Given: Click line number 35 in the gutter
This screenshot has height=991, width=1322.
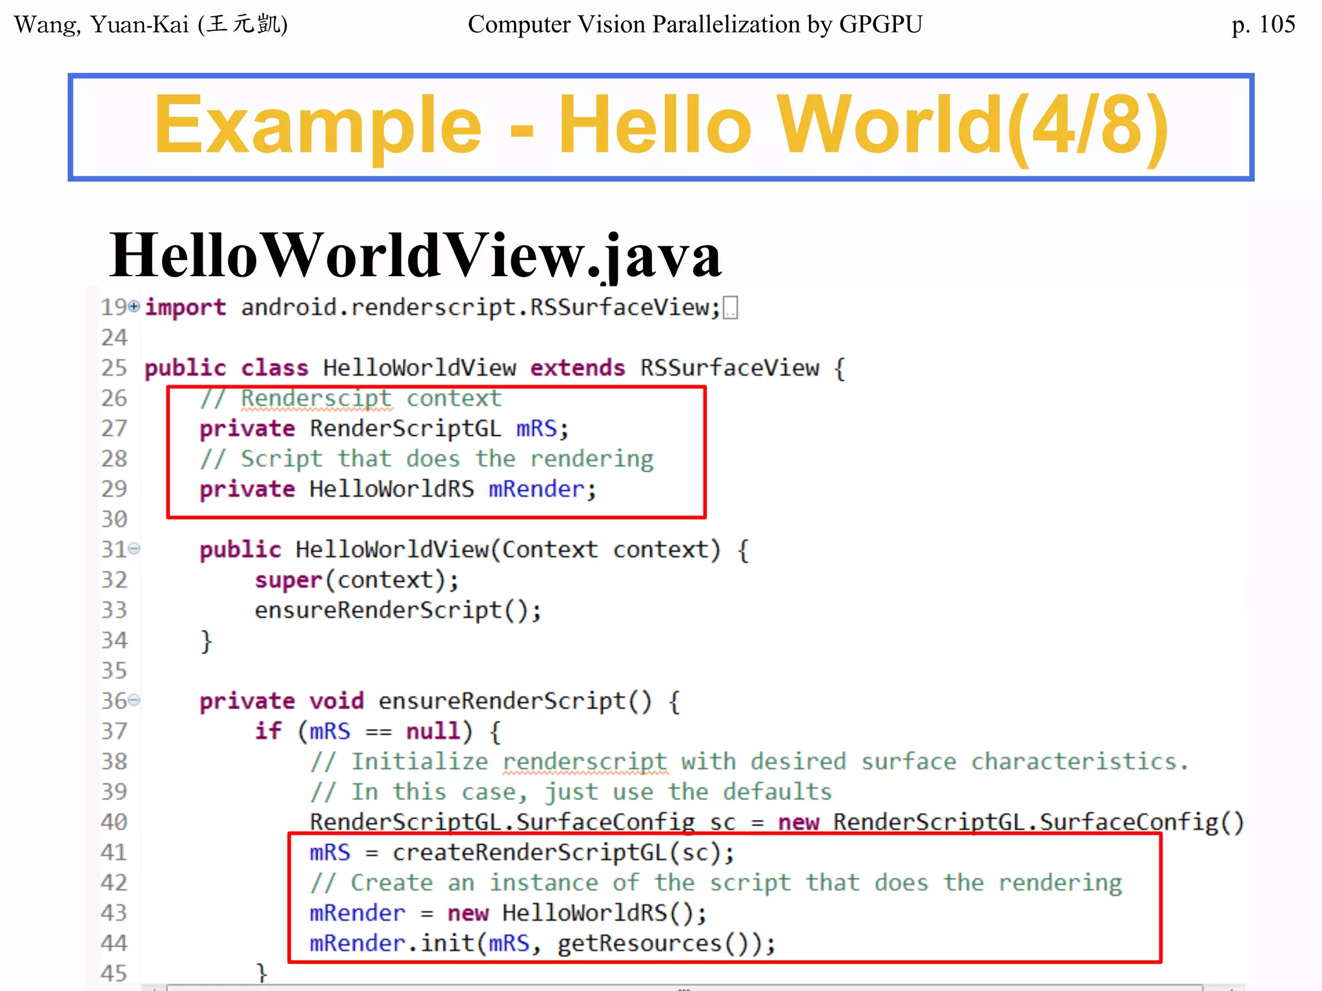Looking at the screenshot, I should (114, 671).
